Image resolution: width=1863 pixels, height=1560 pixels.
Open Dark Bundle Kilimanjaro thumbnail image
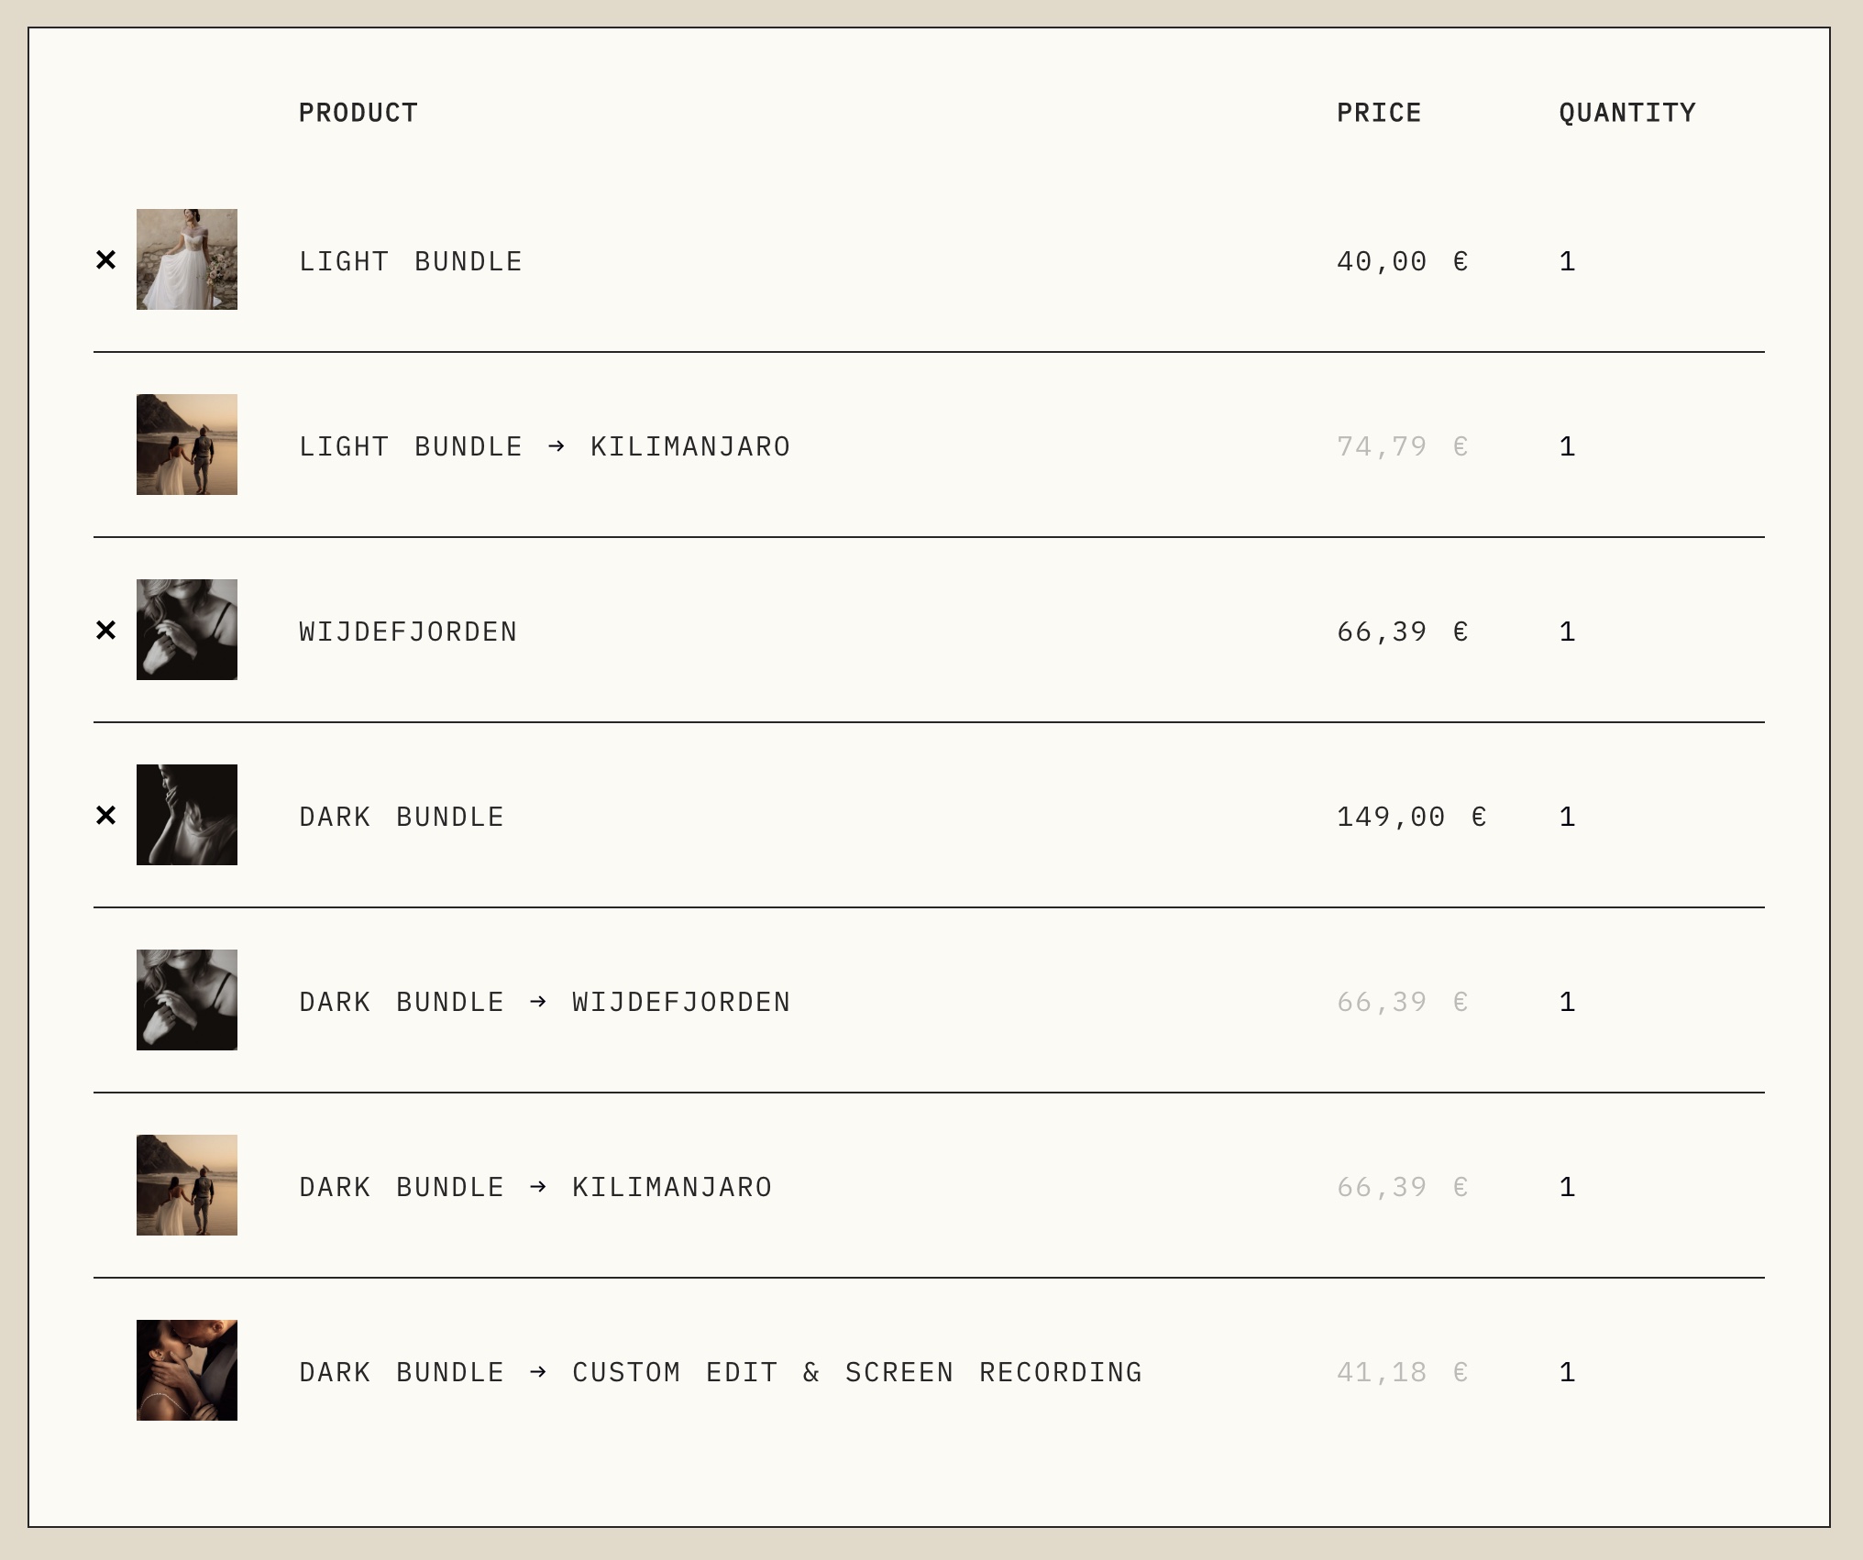pos(187,1185)
